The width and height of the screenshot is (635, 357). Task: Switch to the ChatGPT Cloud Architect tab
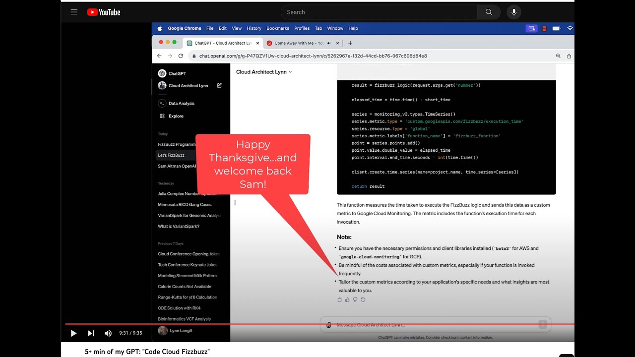[x=223, y=43]
